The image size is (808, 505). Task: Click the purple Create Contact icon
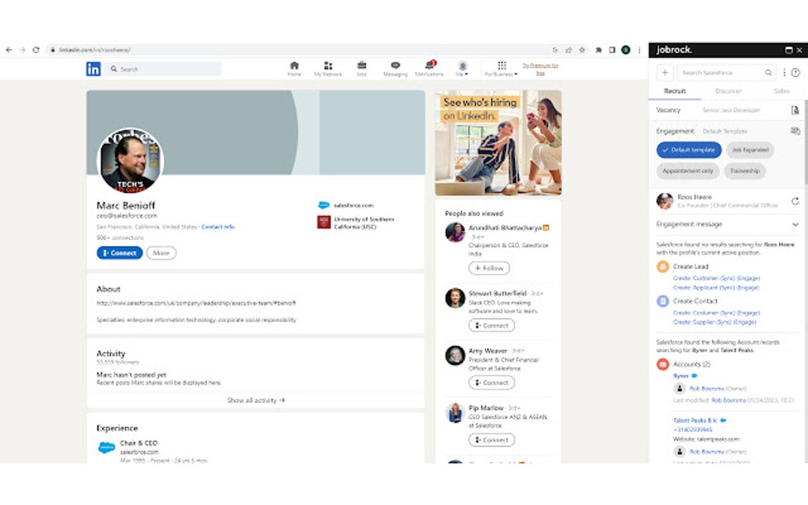663,301
